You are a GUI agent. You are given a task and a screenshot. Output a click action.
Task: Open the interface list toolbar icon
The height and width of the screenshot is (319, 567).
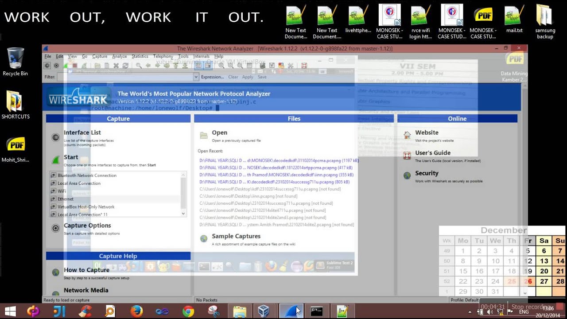pyautogui.click(x=47, y=66)
